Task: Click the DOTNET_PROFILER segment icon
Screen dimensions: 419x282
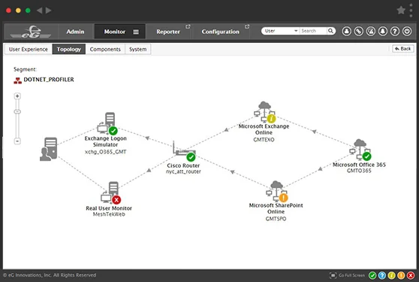Action: pyautogui.click(x=17, y=80)
